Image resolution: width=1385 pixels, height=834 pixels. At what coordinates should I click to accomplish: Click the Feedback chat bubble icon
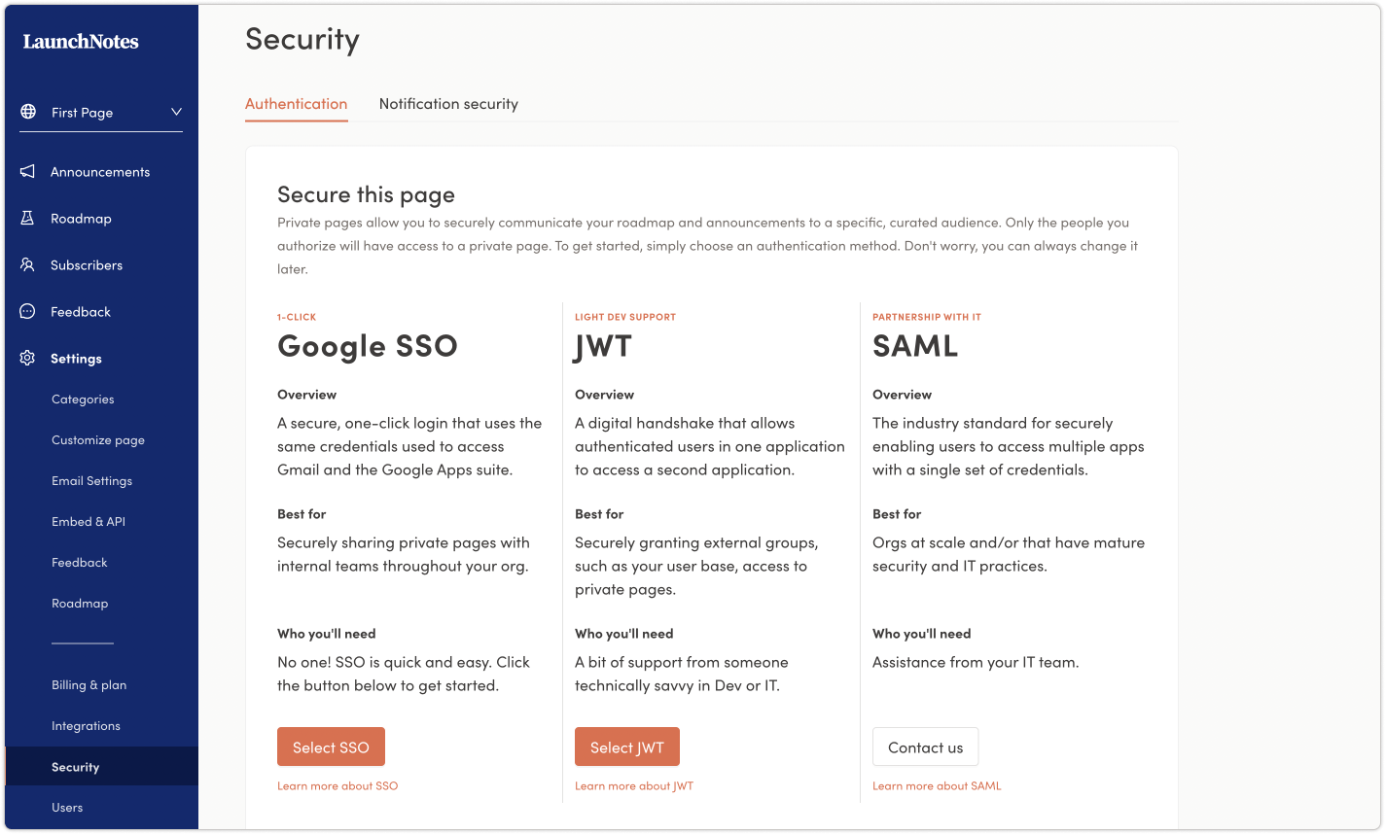click(27, 312)
